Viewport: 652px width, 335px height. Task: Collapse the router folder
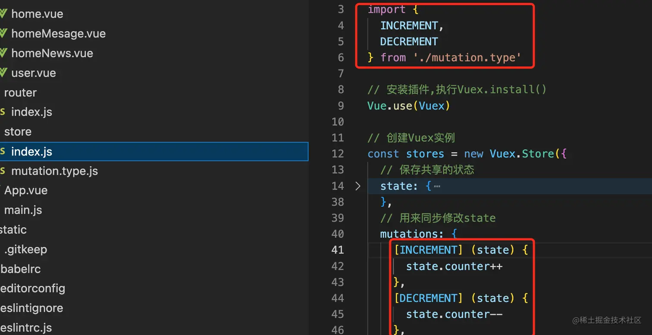pyautogui.click(x=20, y=93)
